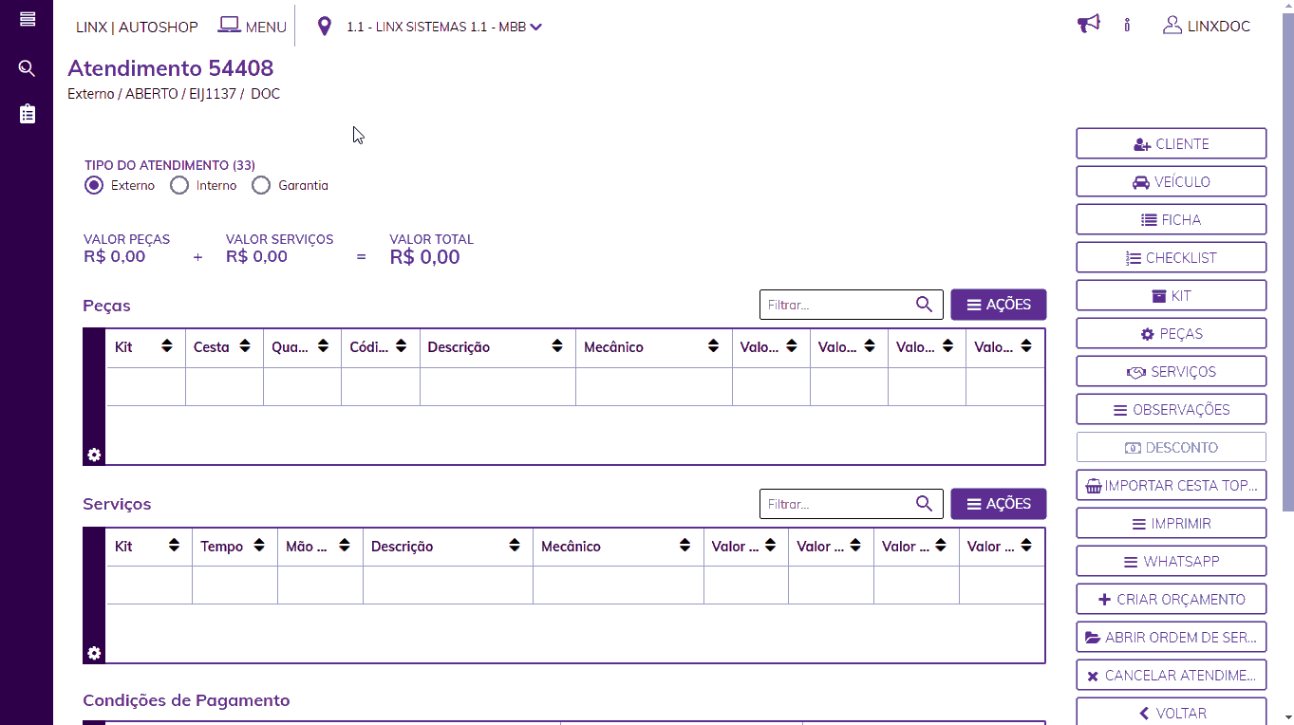1294x725 pixels.
Task: Sort Serviços table by Tempo column
Action: (x=259, y=547)
